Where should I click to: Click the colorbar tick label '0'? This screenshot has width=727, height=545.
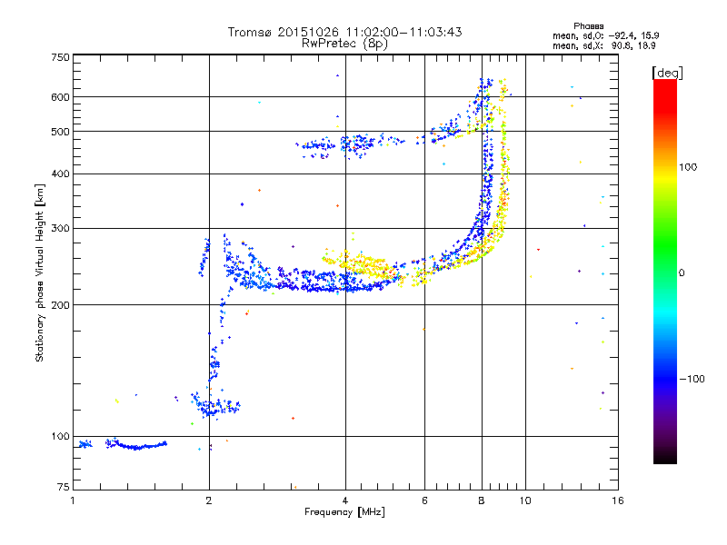click(682, 273)
